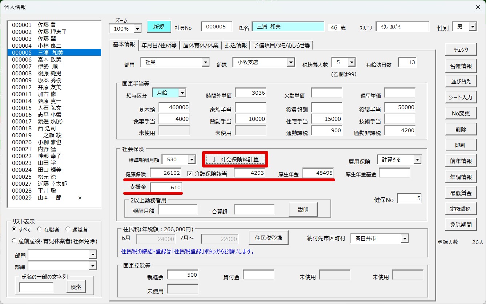486x304 pixels.
Task: Click the 説明 button
Action: pyautogui.click(x=303, y=210)
